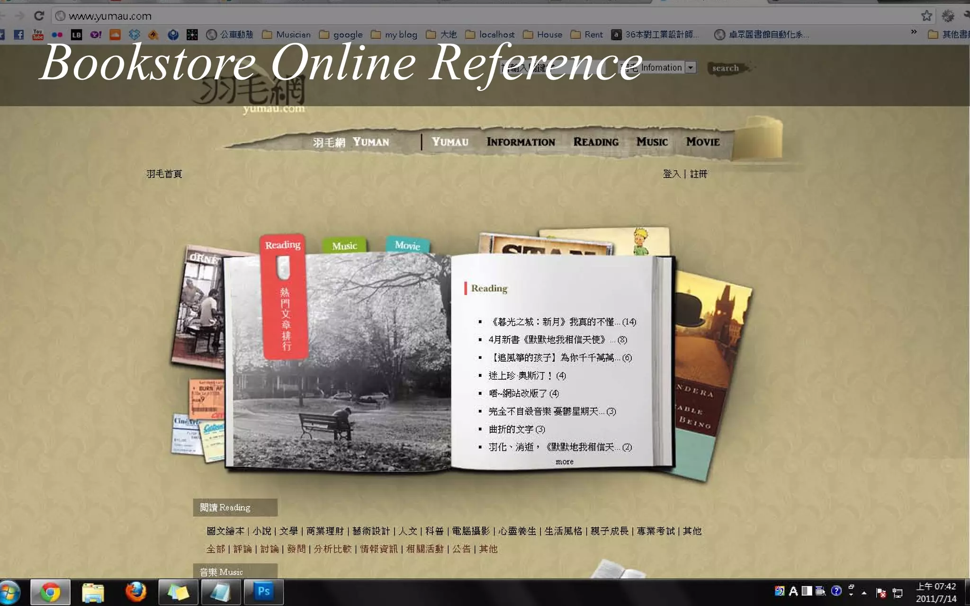Click the more link below the reading list
The width and height of the screenshot is (970, 606).
click(564, 462)
